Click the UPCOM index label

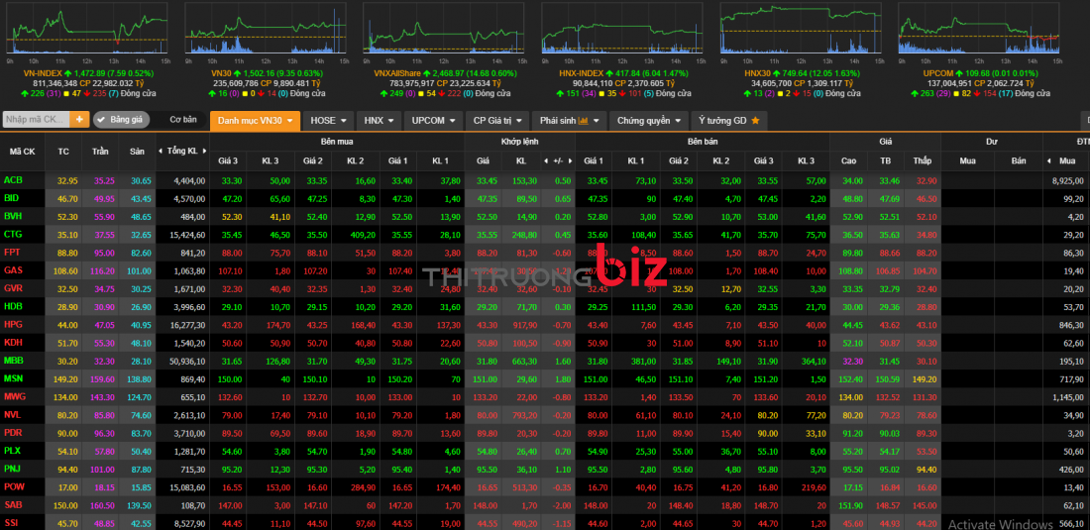937,73
